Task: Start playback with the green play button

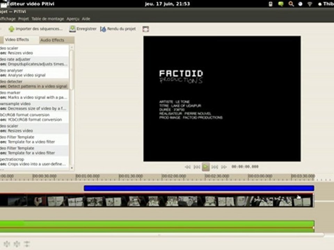Action: point(206,167)
